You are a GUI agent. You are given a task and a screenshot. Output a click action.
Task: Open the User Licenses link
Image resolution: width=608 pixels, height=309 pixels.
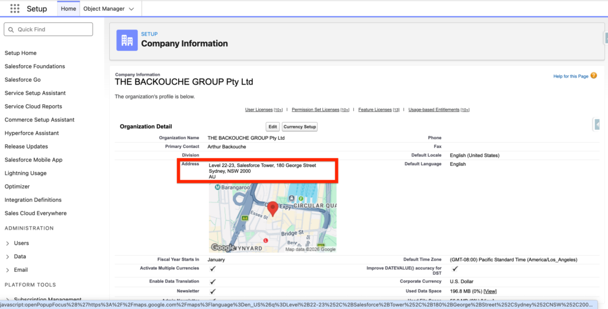click(x=259, y=110)
